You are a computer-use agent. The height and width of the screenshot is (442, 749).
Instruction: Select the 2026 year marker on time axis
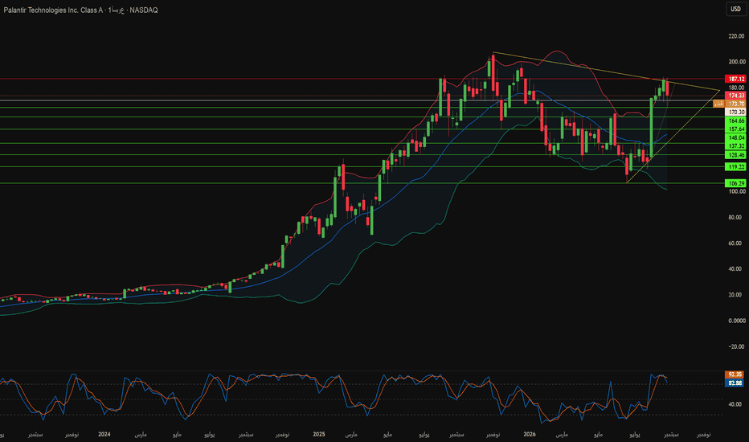[x=530, y=434]
